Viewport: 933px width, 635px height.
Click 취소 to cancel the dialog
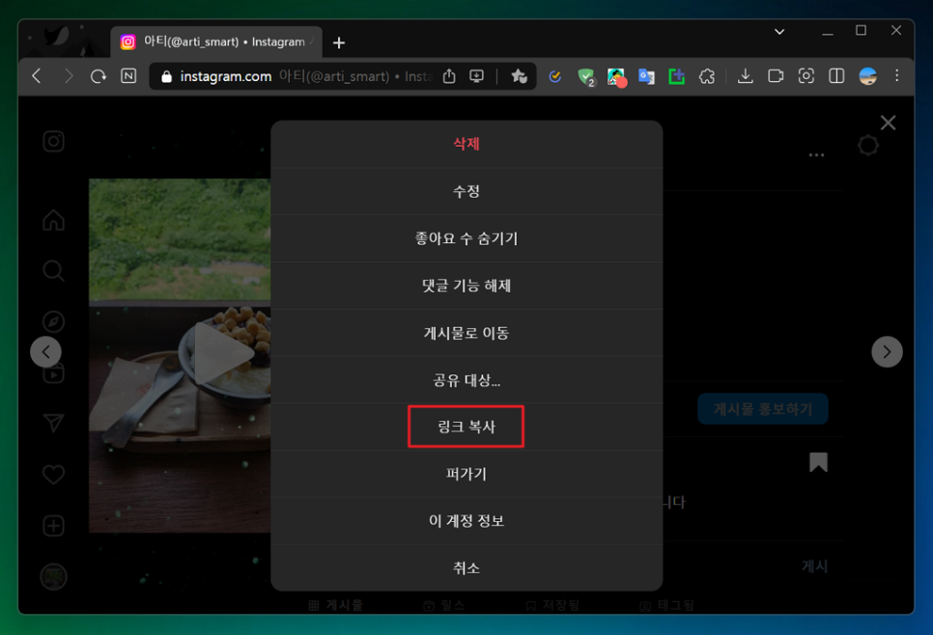(466, 567)
